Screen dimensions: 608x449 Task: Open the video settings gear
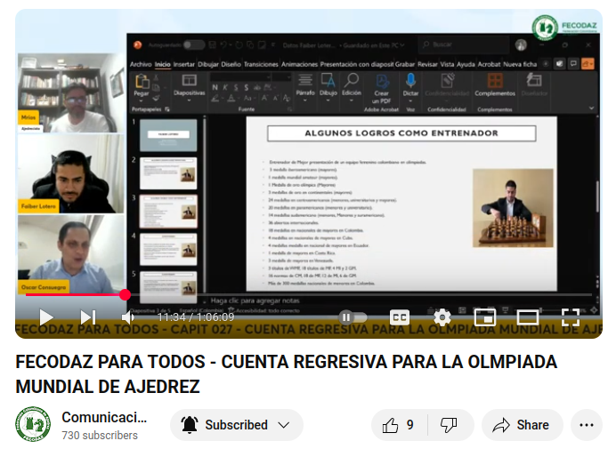click(x=442, y=317)
